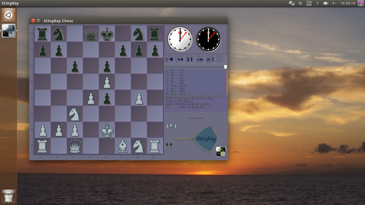Screen dimensions: 365x205
Task: Click the move list scrollbar
Action: pos(227,82)
